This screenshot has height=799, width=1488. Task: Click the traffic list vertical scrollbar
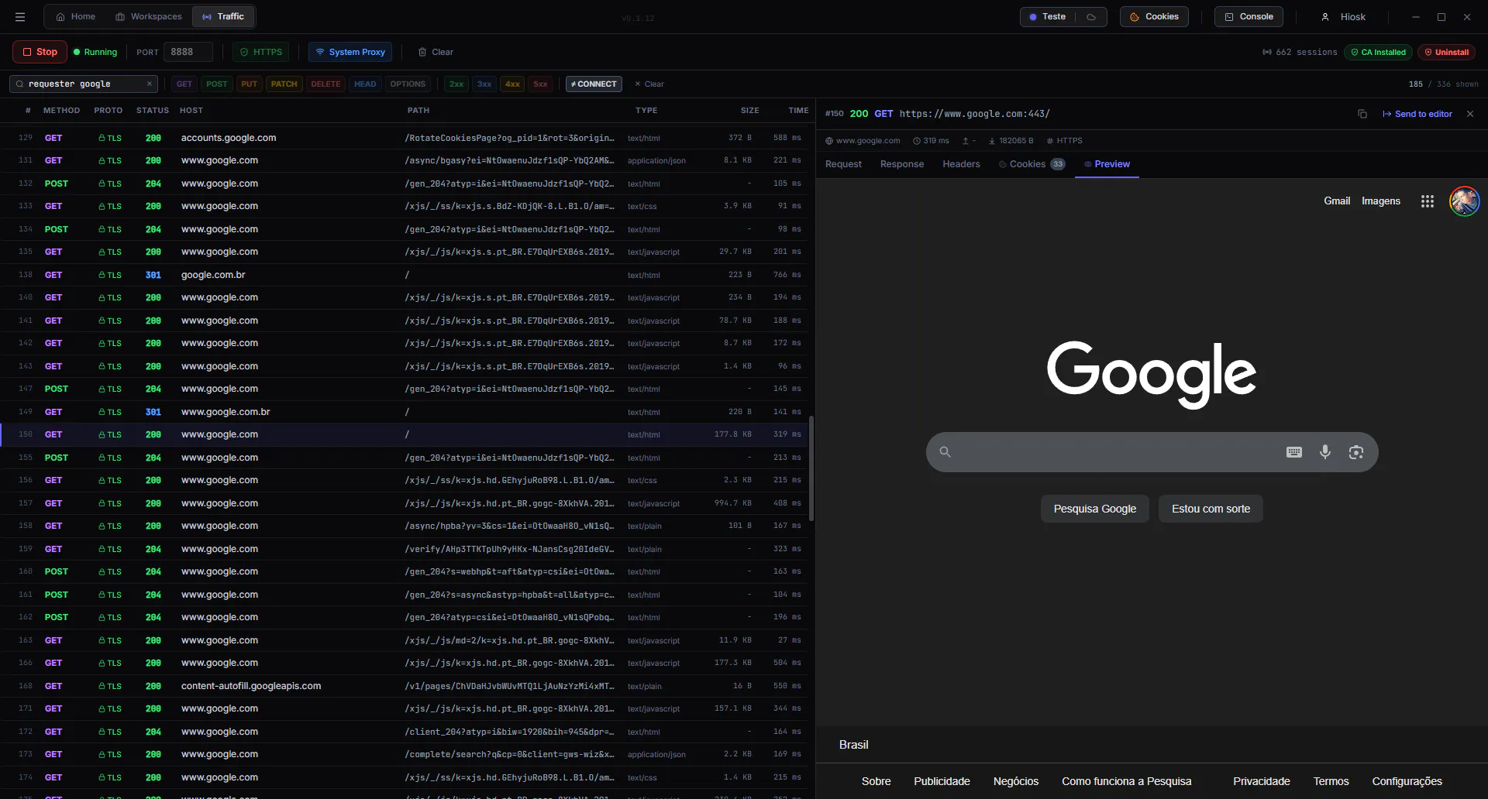(811, 468)
